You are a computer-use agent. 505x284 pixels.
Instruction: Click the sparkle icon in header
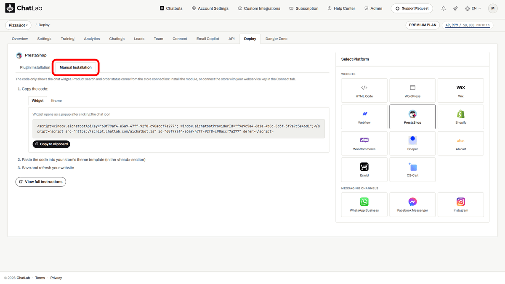455,8
